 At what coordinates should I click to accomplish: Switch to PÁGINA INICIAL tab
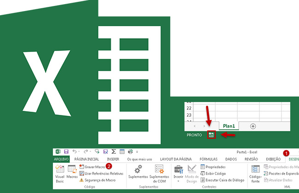86,159
